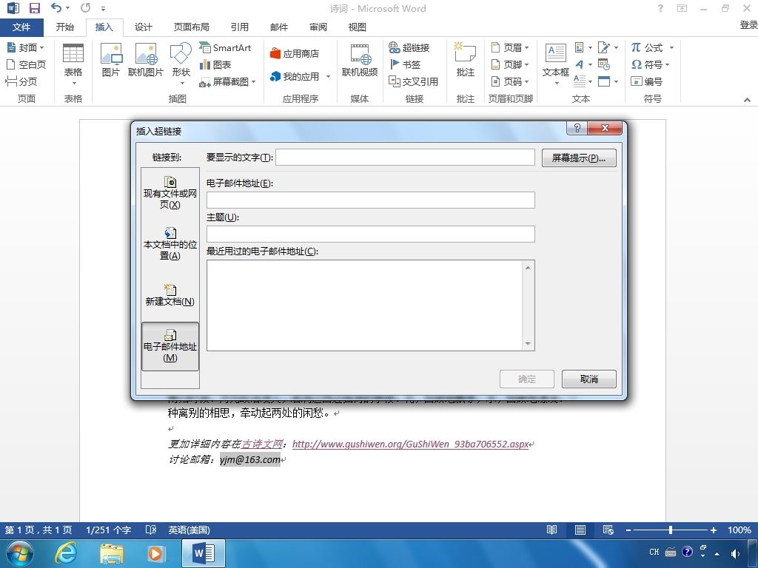
Task: Insert a numbering symbol
Action: (x=647, y=81)
